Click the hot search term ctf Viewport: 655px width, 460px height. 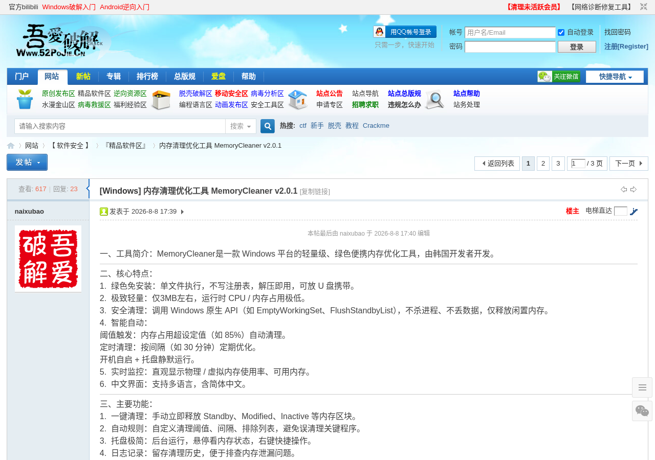[x=303, y=126]
